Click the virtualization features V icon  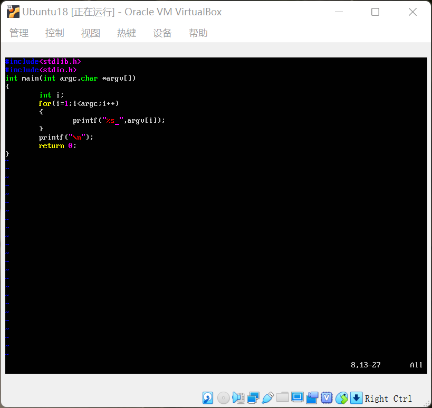tap(327, 398)
